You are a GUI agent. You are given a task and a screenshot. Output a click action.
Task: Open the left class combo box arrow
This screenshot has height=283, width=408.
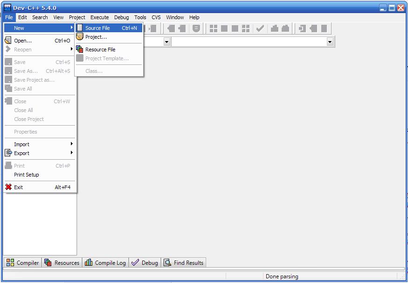167,42
